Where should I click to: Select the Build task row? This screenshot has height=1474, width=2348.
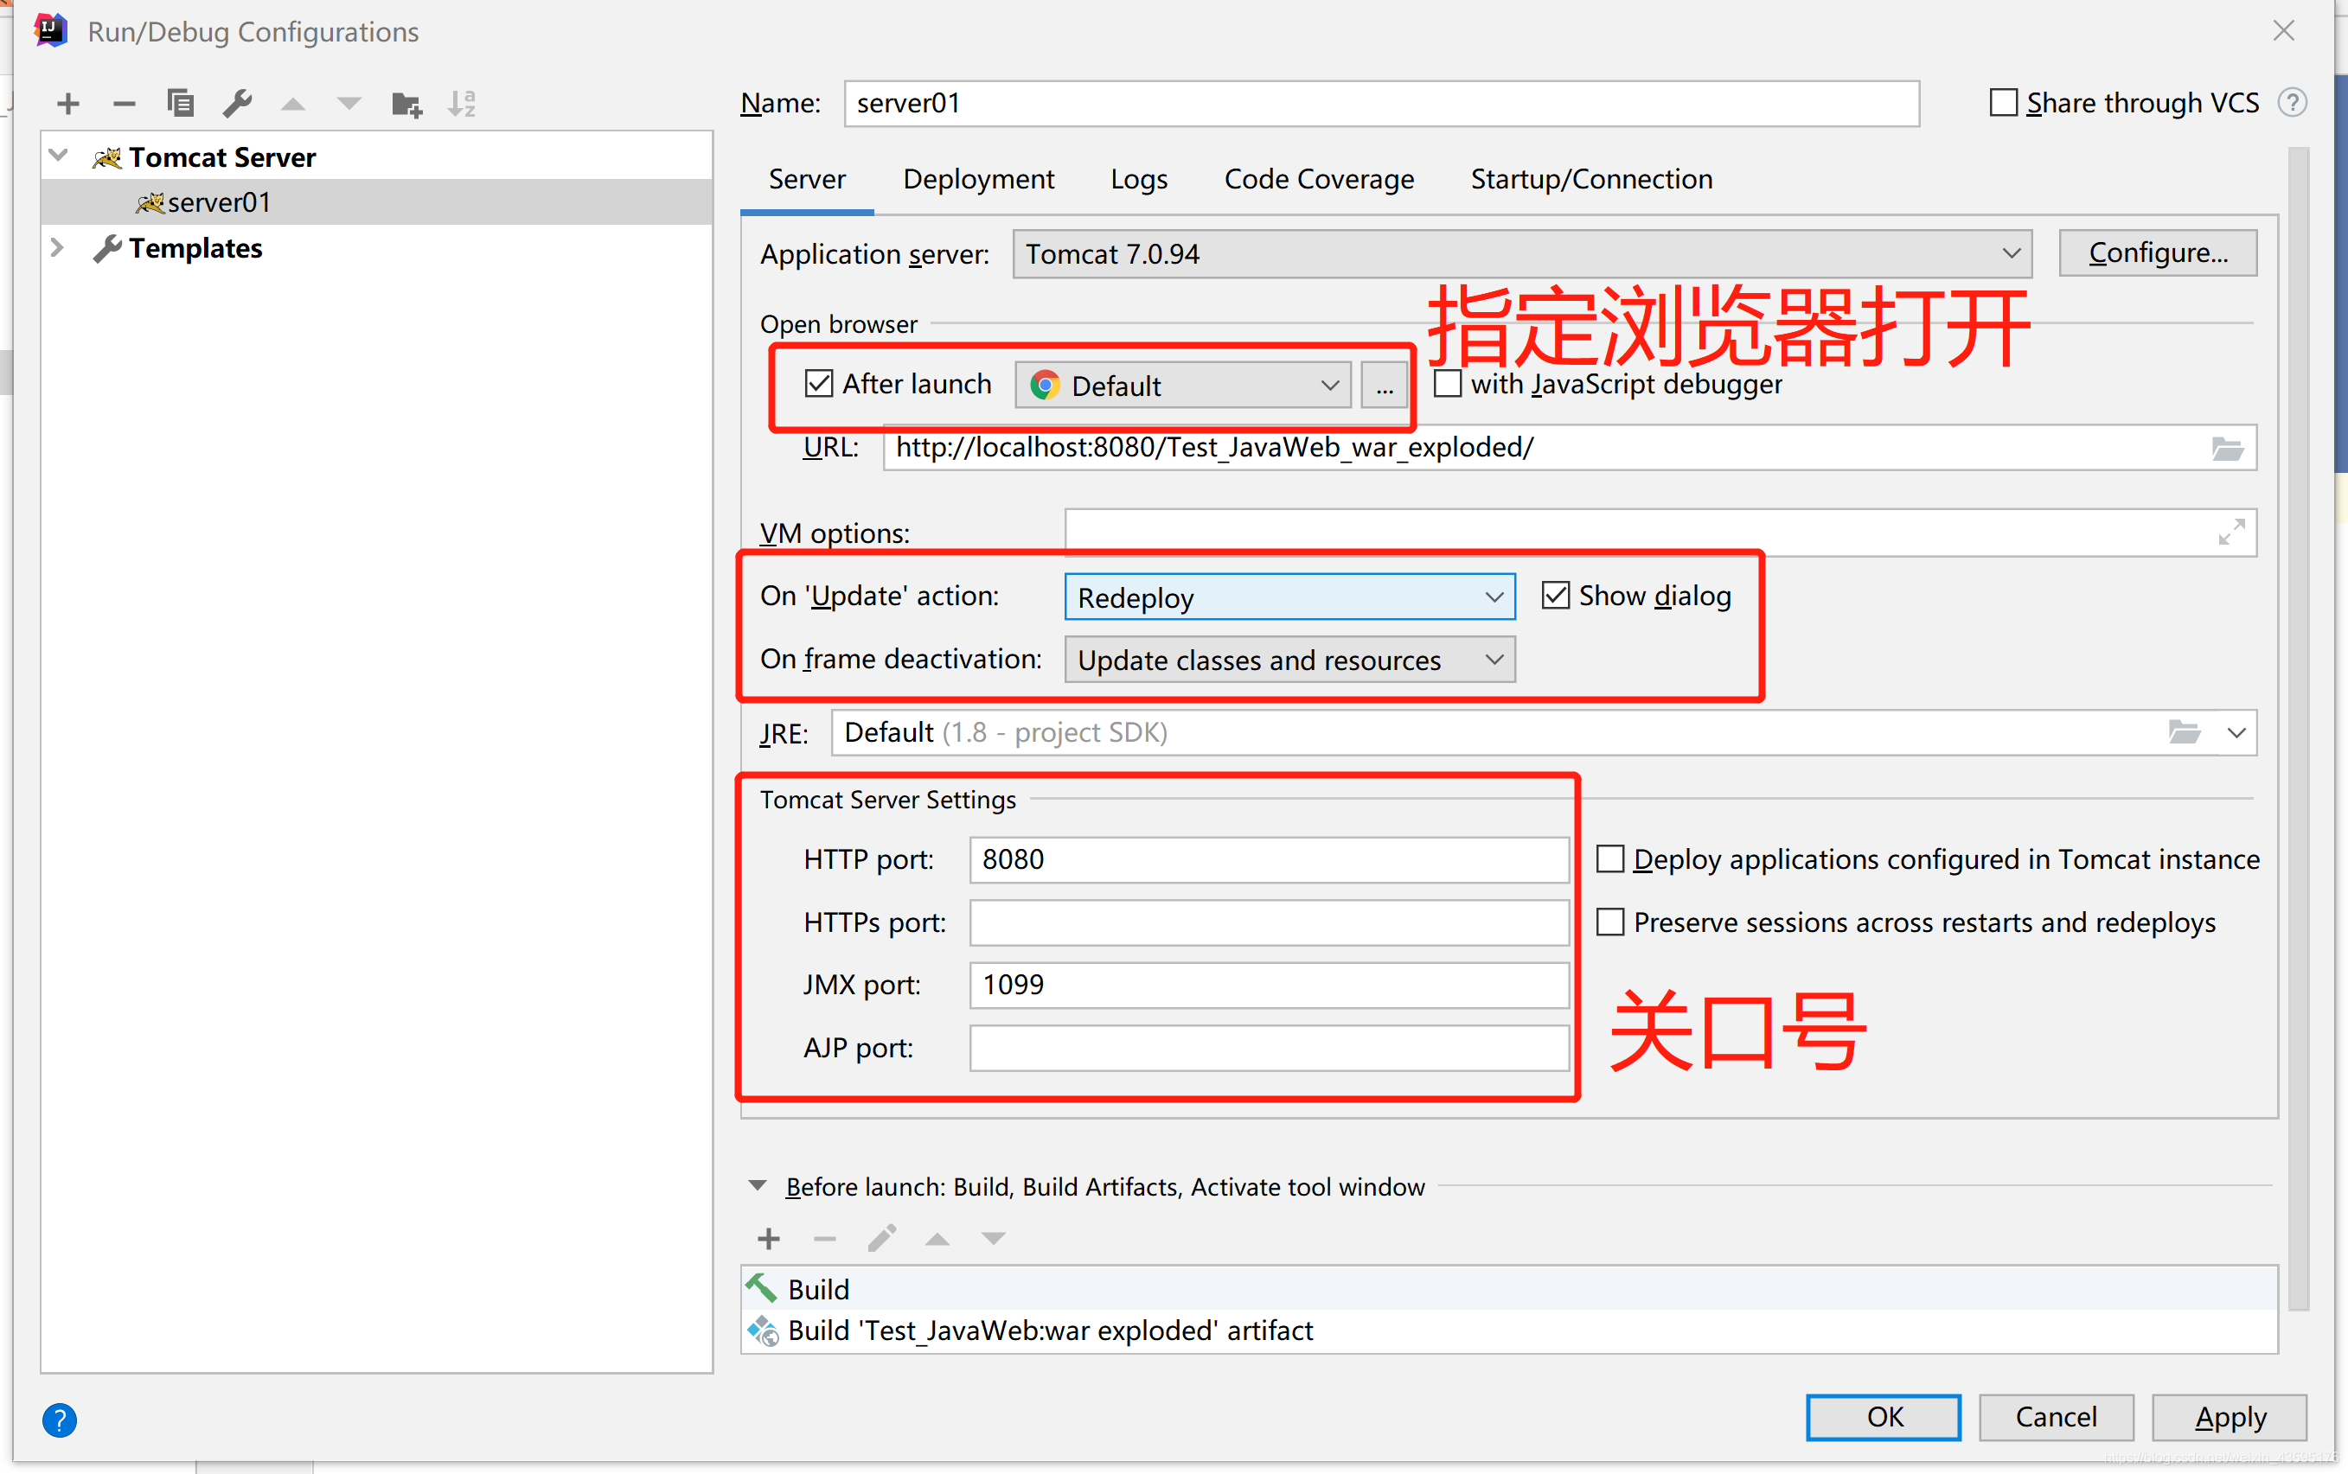[1509, 1289]
